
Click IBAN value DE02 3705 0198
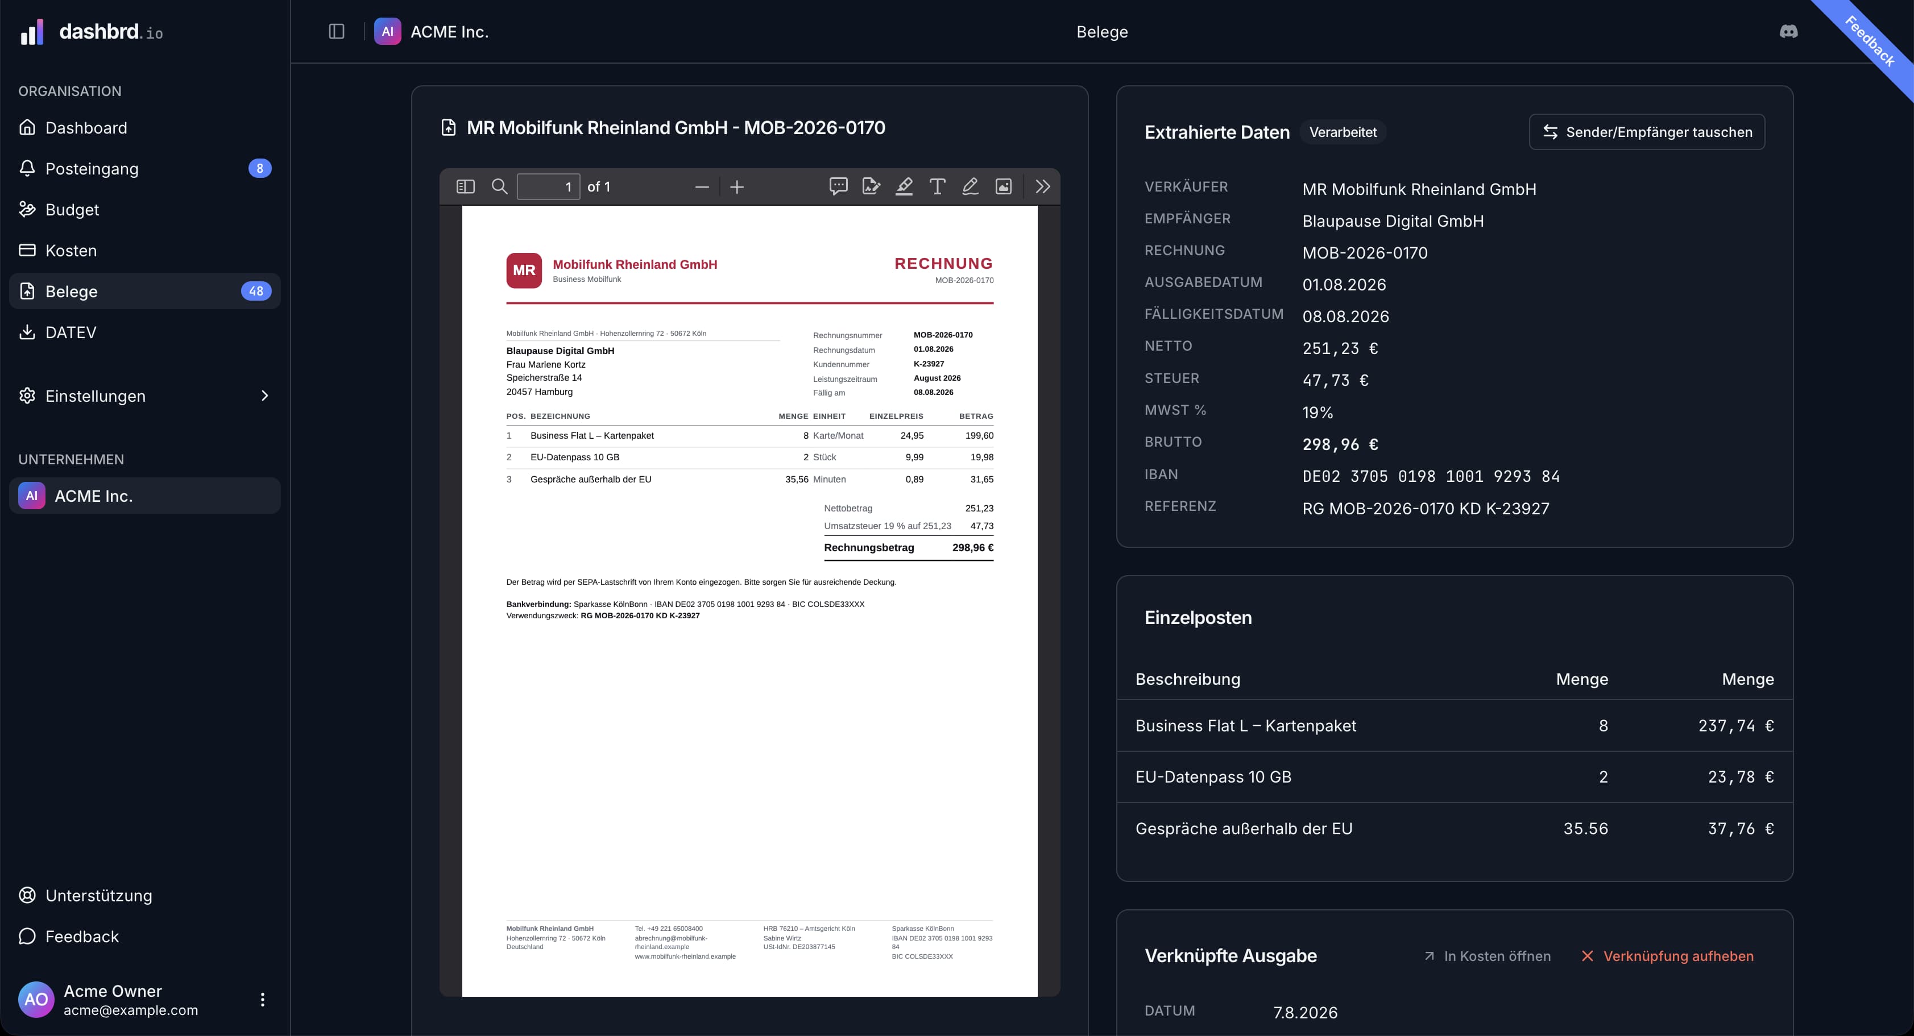point(1431,476)
